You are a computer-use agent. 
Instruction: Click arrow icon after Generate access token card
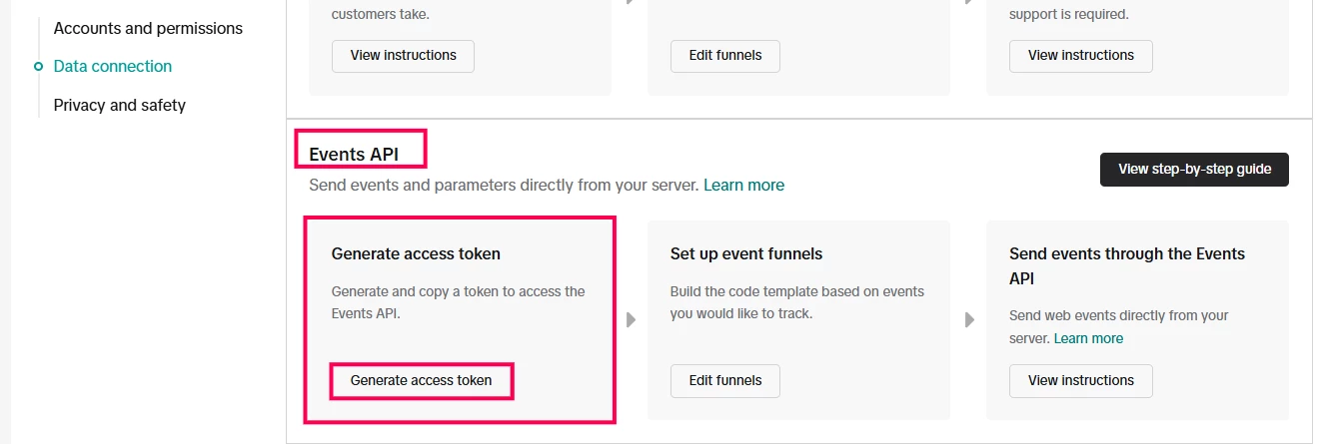tap(631, 320)
